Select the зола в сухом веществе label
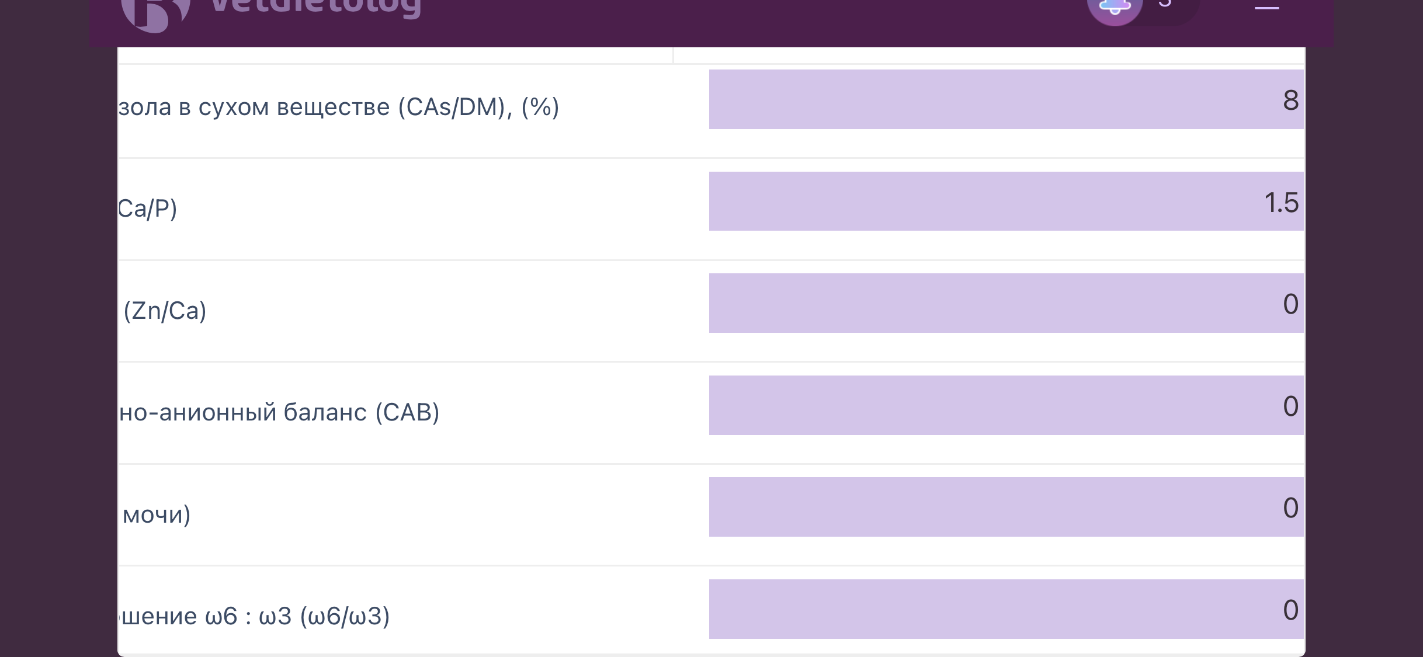 (339, 107)
